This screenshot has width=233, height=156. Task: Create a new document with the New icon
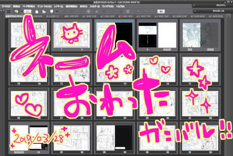37,11
